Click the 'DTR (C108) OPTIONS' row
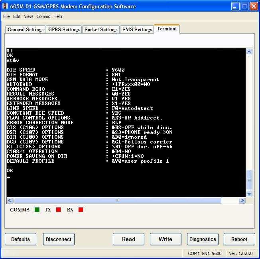Image resolution: width=260 pixels, height=259 pixels. pos(77,137)
